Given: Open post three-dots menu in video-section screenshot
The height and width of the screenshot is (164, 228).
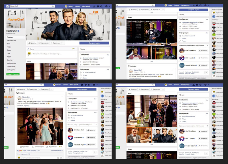Looking at the screenshot, I should pyautogui.click(x=174, y=70).
